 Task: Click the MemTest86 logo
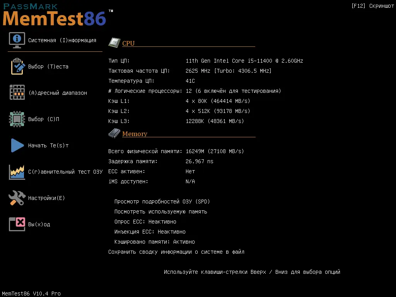click(54, 17)
